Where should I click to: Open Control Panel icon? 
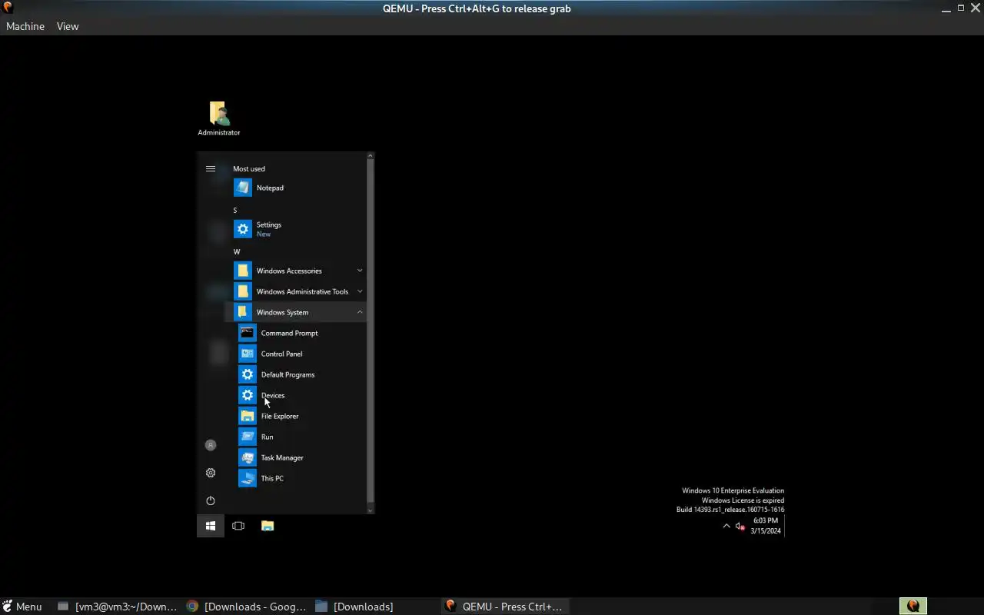[248, 354]
